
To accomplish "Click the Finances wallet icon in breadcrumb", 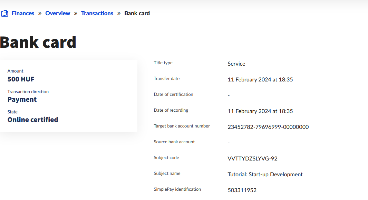I will coord(4,13).
